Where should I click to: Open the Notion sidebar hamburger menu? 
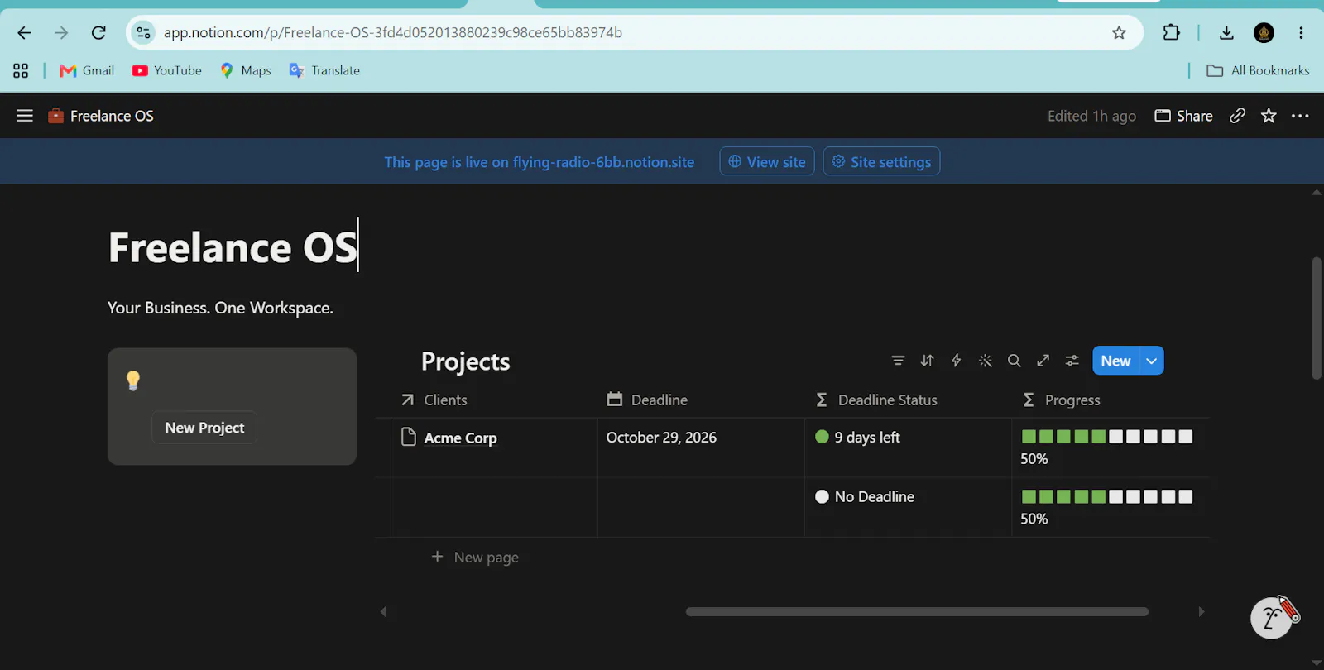[x=25, y=116]
